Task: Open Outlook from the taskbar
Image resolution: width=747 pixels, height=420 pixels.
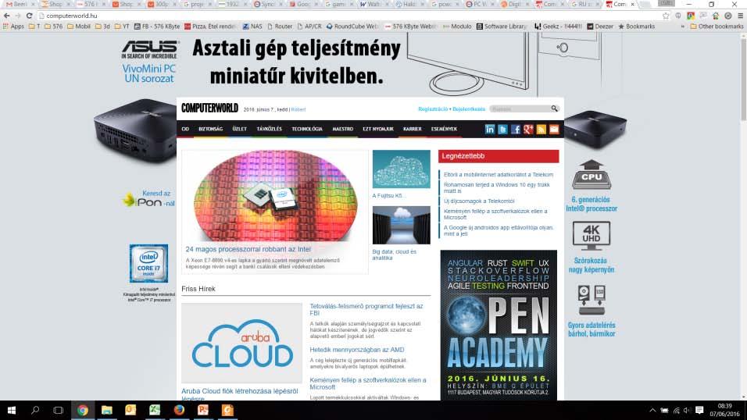Action: click(x=130, y=410)
